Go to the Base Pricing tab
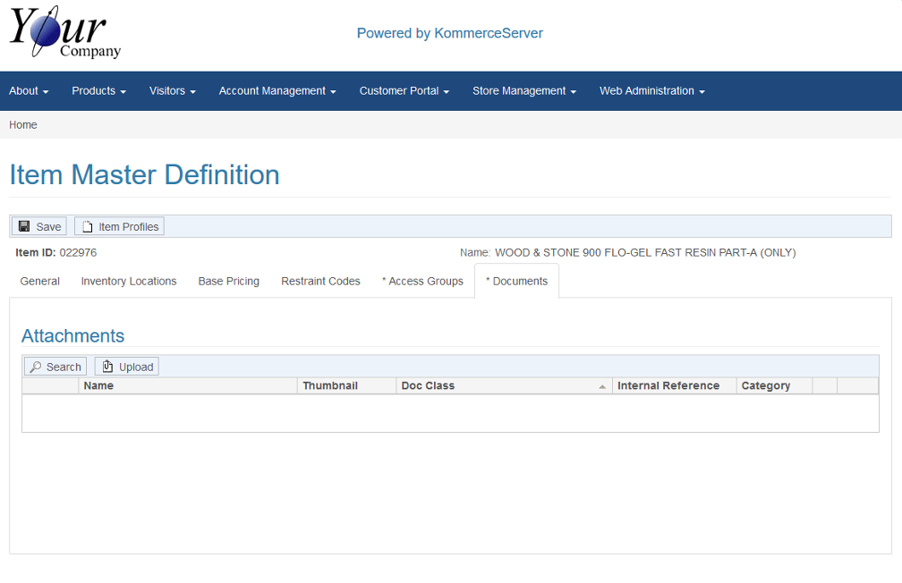 [x=228, y=281]
